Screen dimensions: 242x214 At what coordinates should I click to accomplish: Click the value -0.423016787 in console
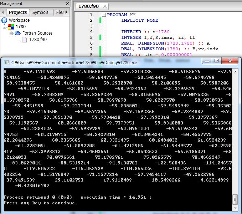[32, 186]
